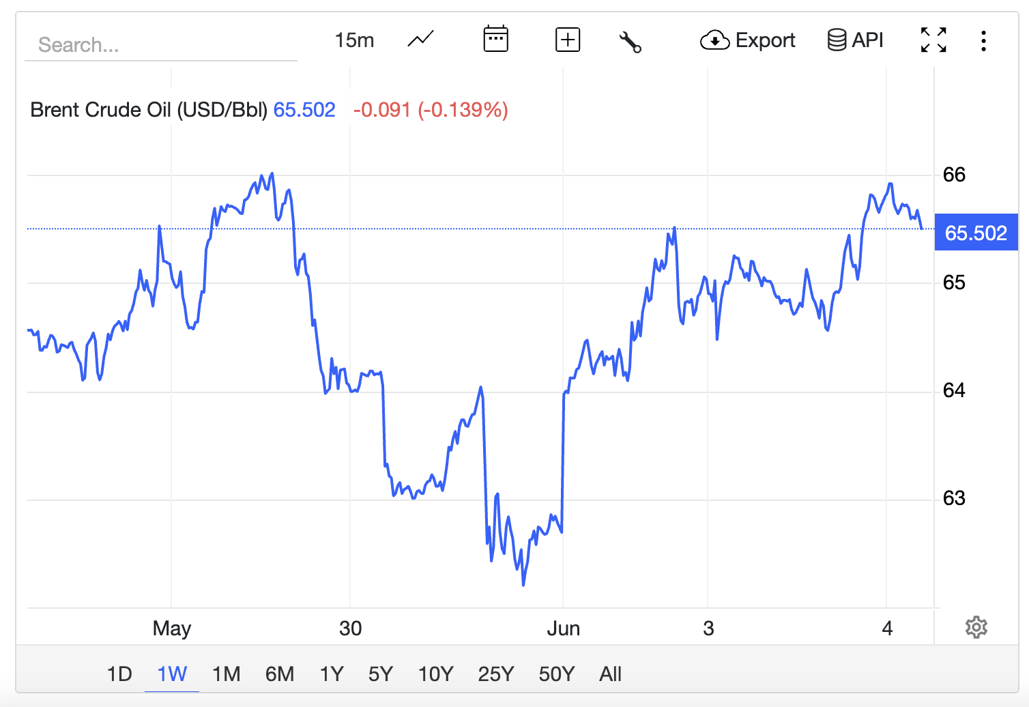Click the Export cloud download button

[748, 40]
